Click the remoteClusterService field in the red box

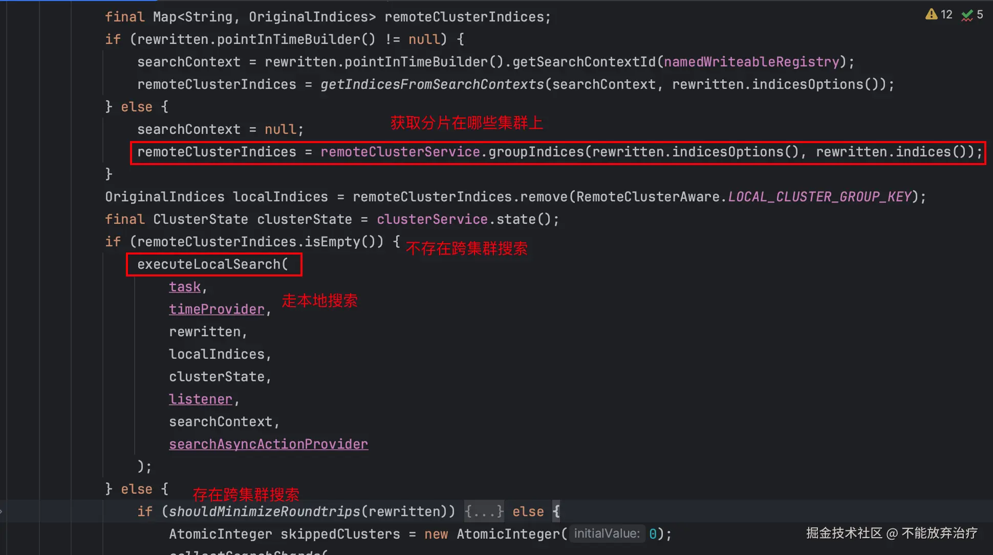pyautogui.click(x=400, y=152)
